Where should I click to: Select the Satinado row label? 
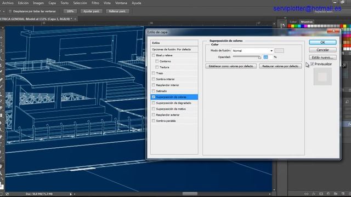coord(161,91)
